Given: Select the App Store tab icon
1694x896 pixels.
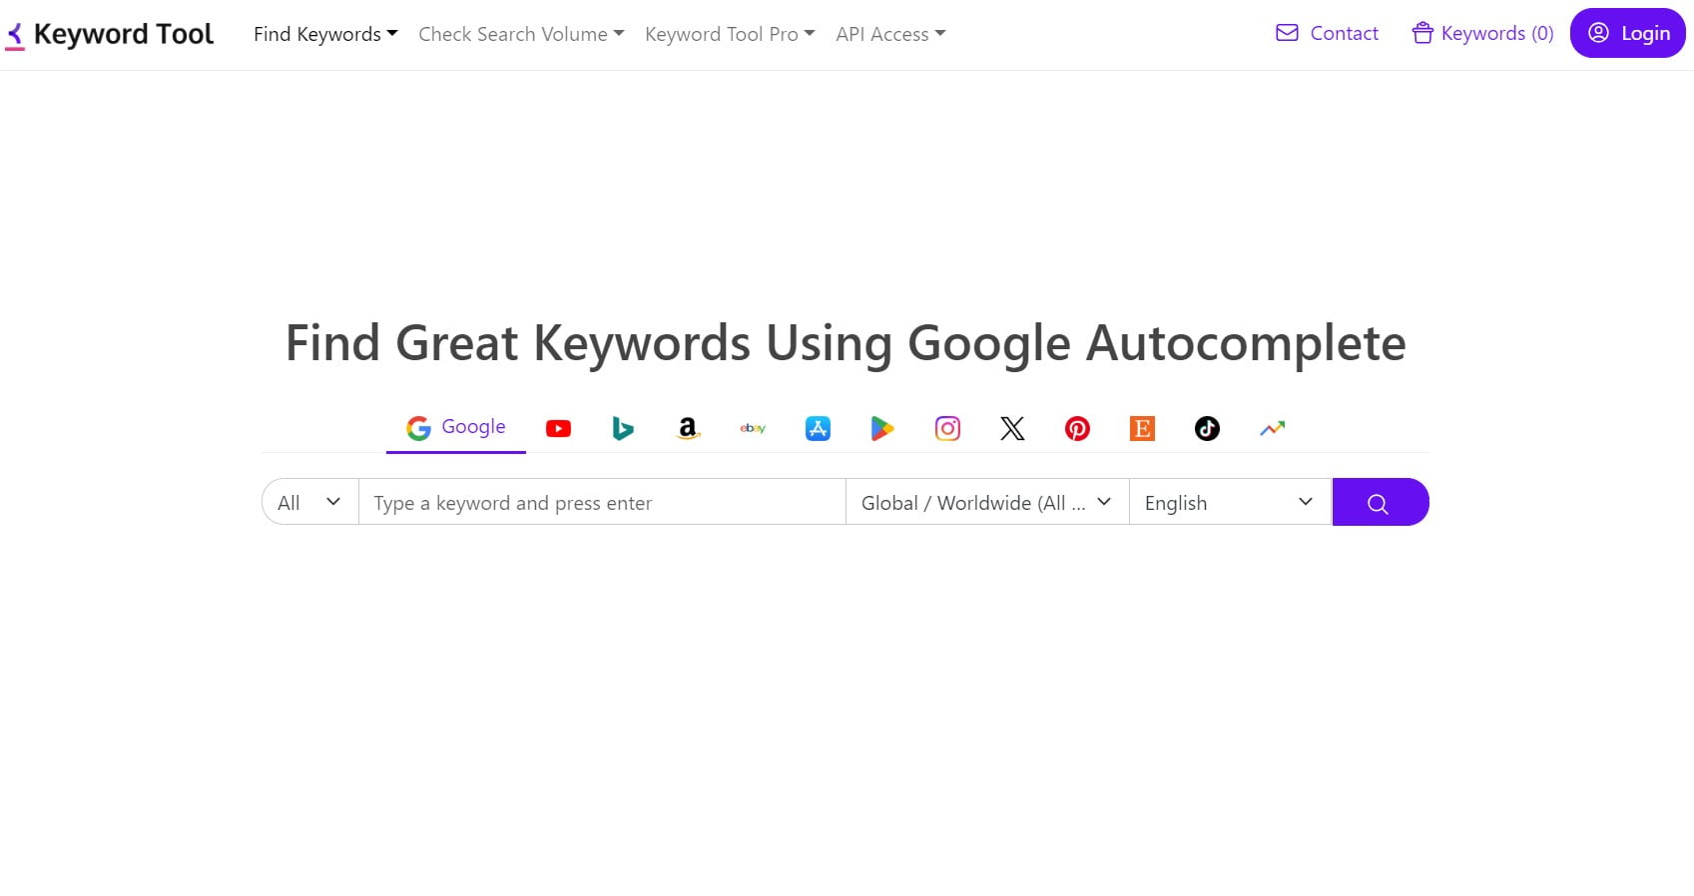Looking at the screenshot, I should point(818,428).
